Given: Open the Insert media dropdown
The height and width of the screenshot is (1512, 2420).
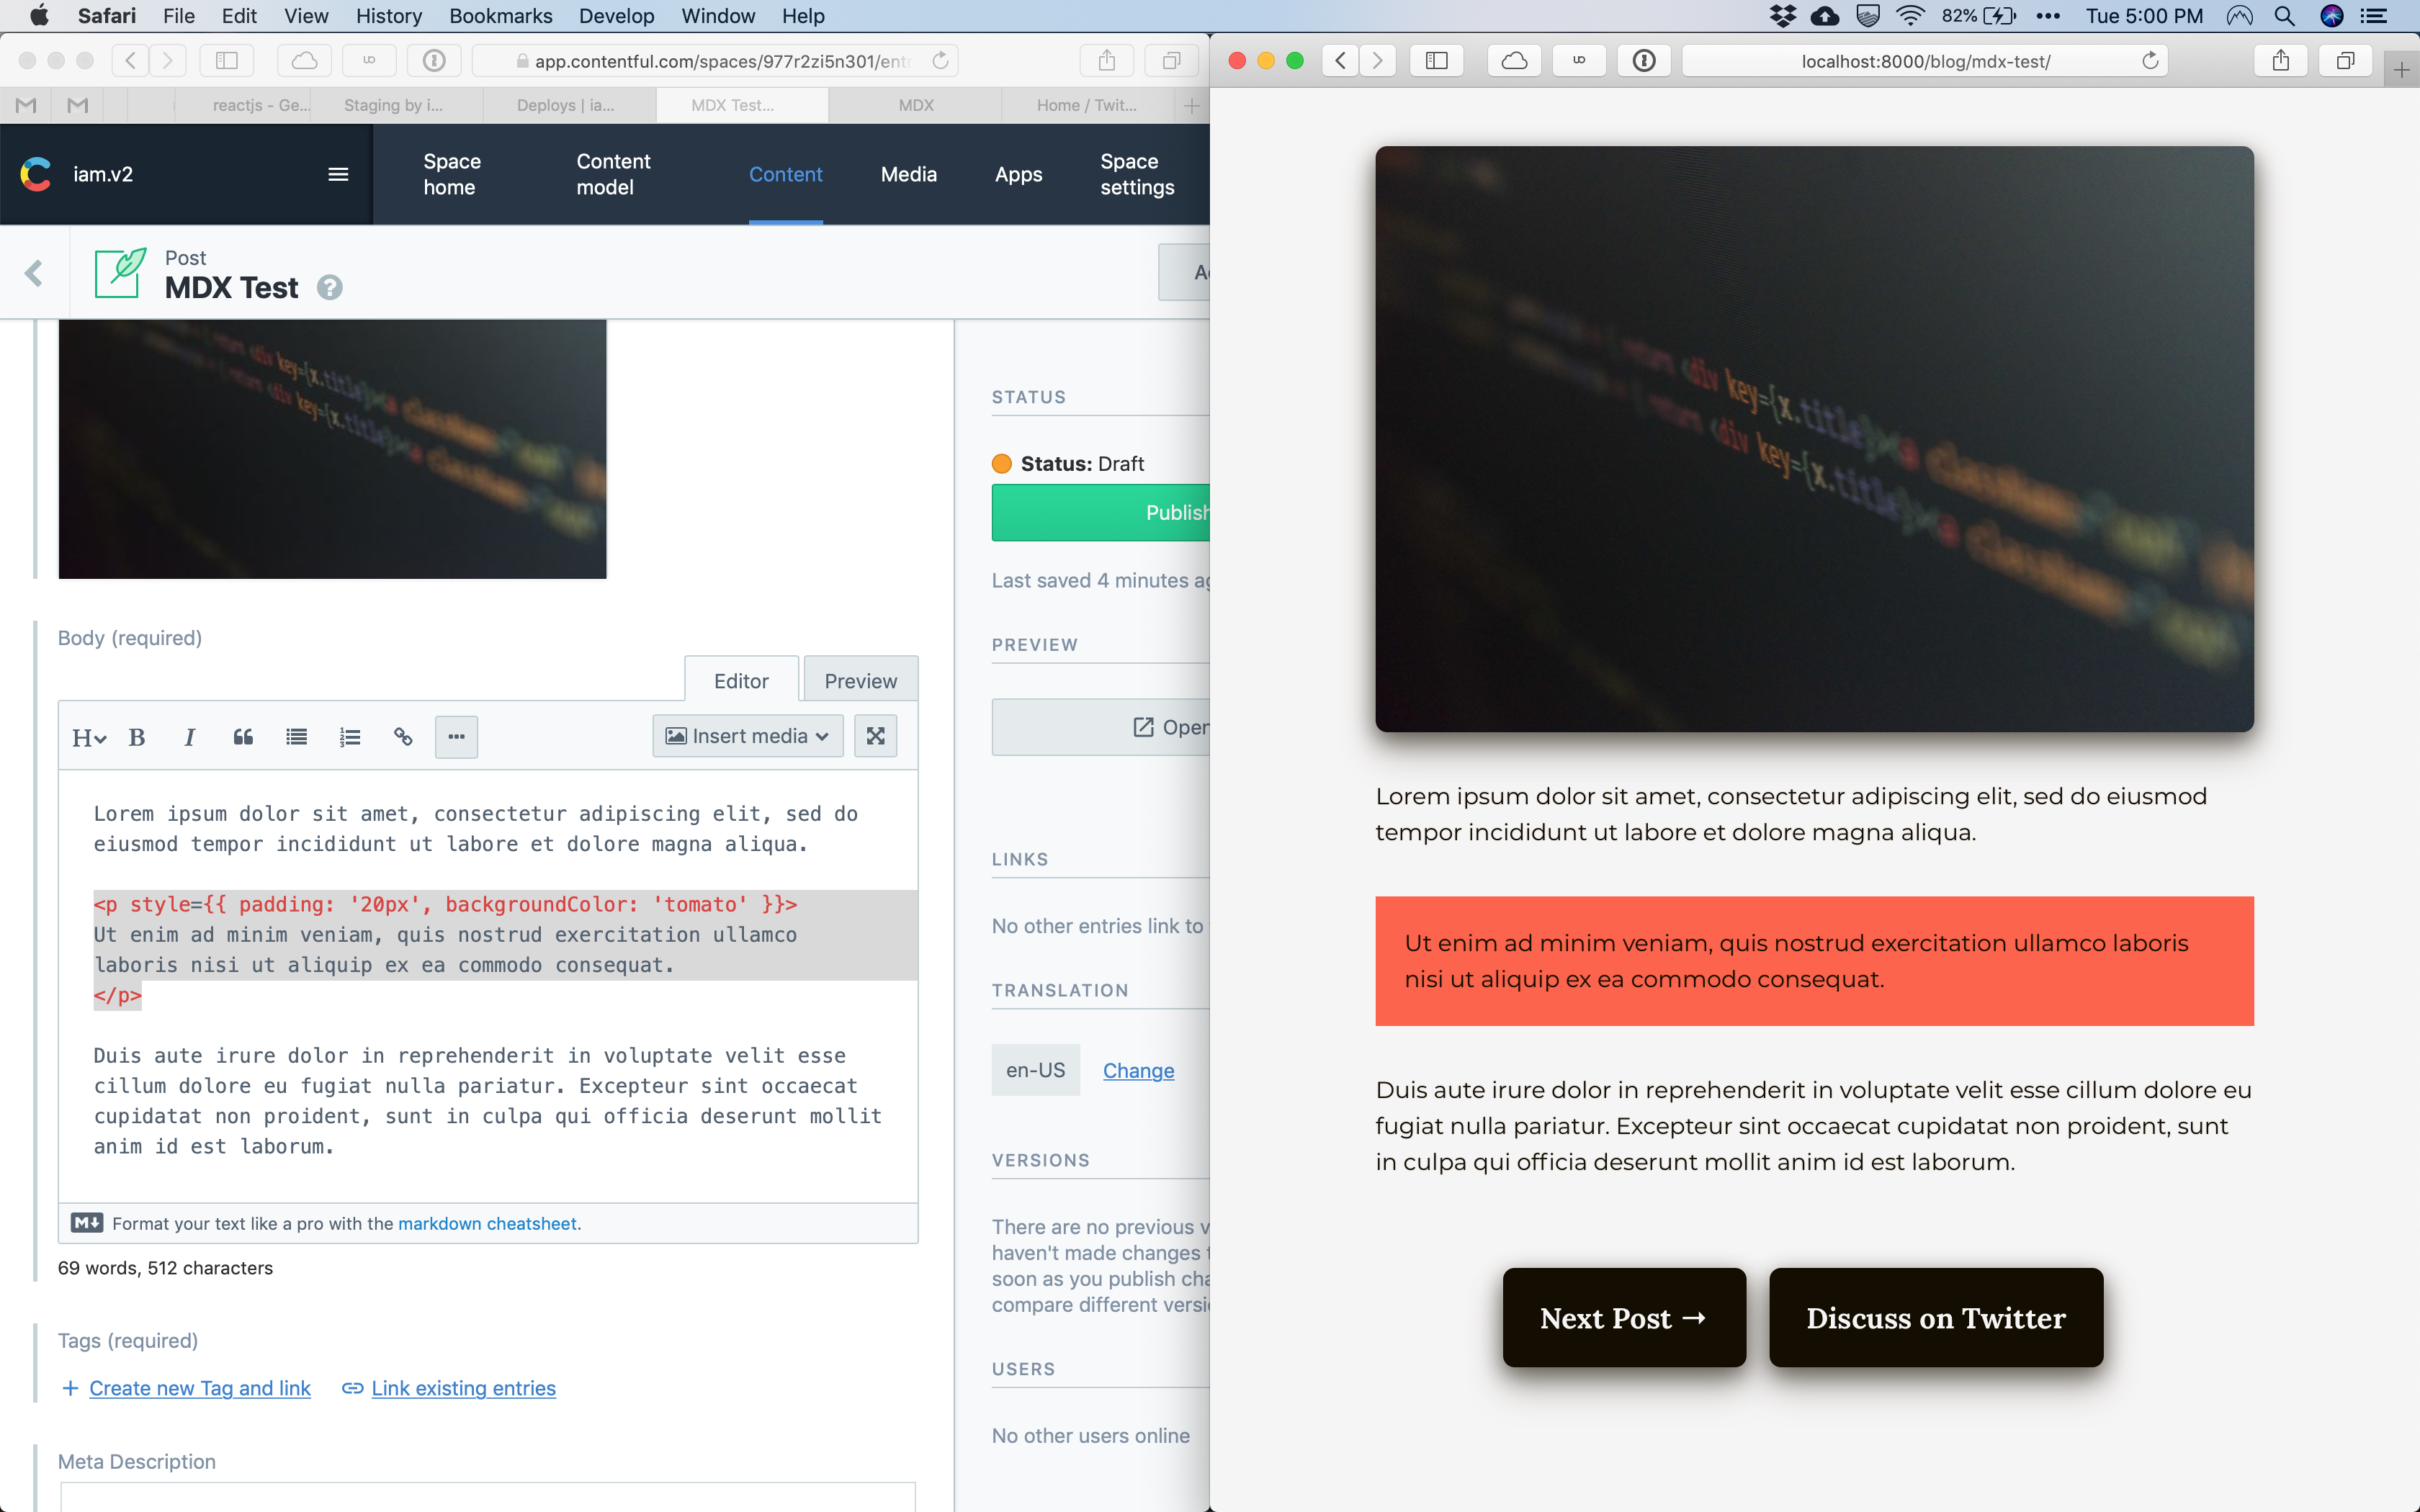Looking at the screenshot, I should point(747,736).
